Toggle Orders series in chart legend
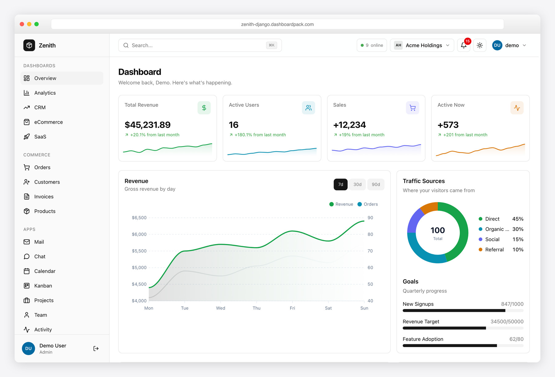The width and height of the screenshot is (555, 377). click(368, 204)
